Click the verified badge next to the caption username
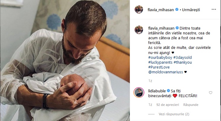The height and width of the screenshot is (121, 221). pyautogui.click(x=177, y=28)
